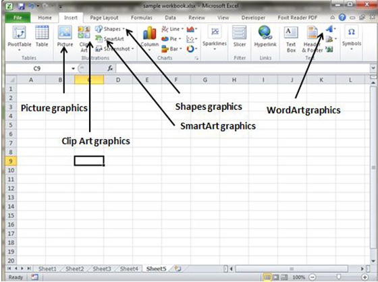This screenshot has width=378, height=282.
Task: Insert a Scatter chart
Action: 192,39
